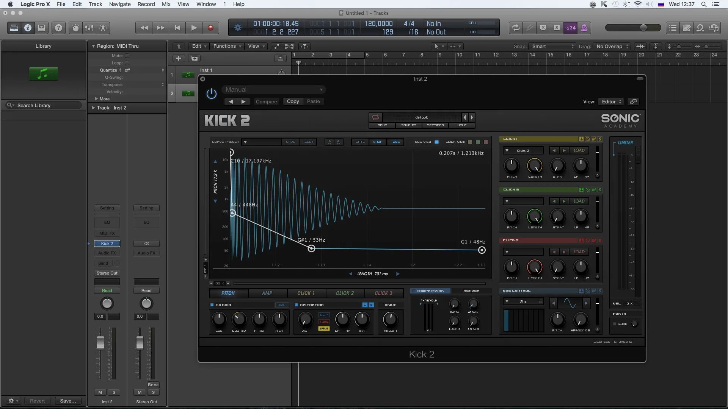Open the Curve Preset dropdown
This screenshot has height=409, width=728.
245,142
